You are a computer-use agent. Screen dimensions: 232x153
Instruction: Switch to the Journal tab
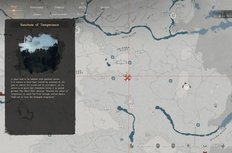pos(59,7)
